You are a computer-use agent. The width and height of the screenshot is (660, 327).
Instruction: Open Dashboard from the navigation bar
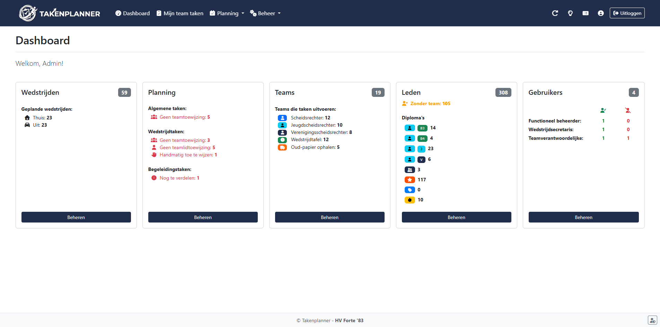click(132, 13)
